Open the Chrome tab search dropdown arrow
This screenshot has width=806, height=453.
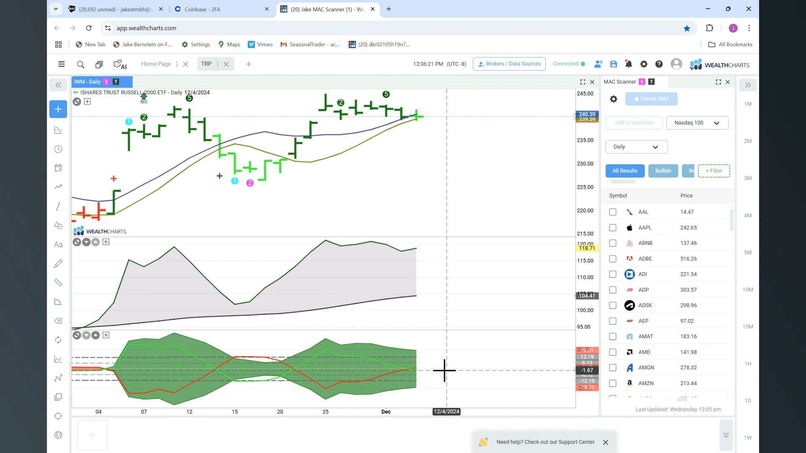[55, 9]
